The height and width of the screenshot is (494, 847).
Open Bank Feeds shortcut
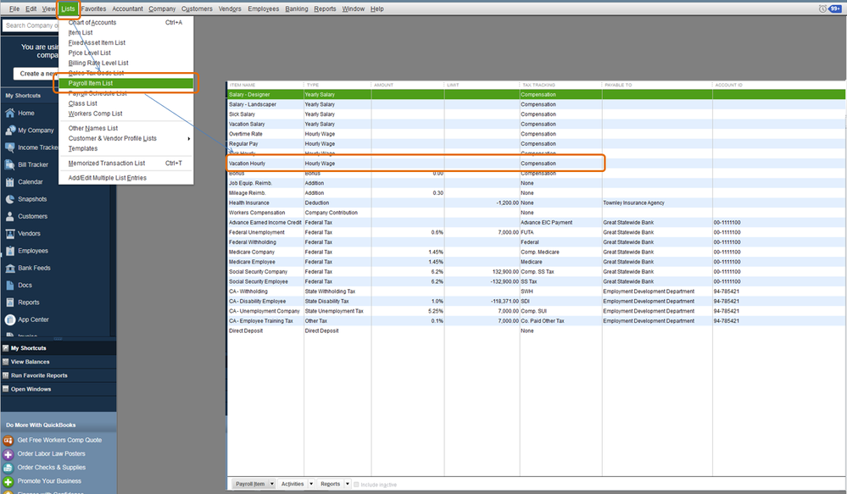(x=28, y=269)
